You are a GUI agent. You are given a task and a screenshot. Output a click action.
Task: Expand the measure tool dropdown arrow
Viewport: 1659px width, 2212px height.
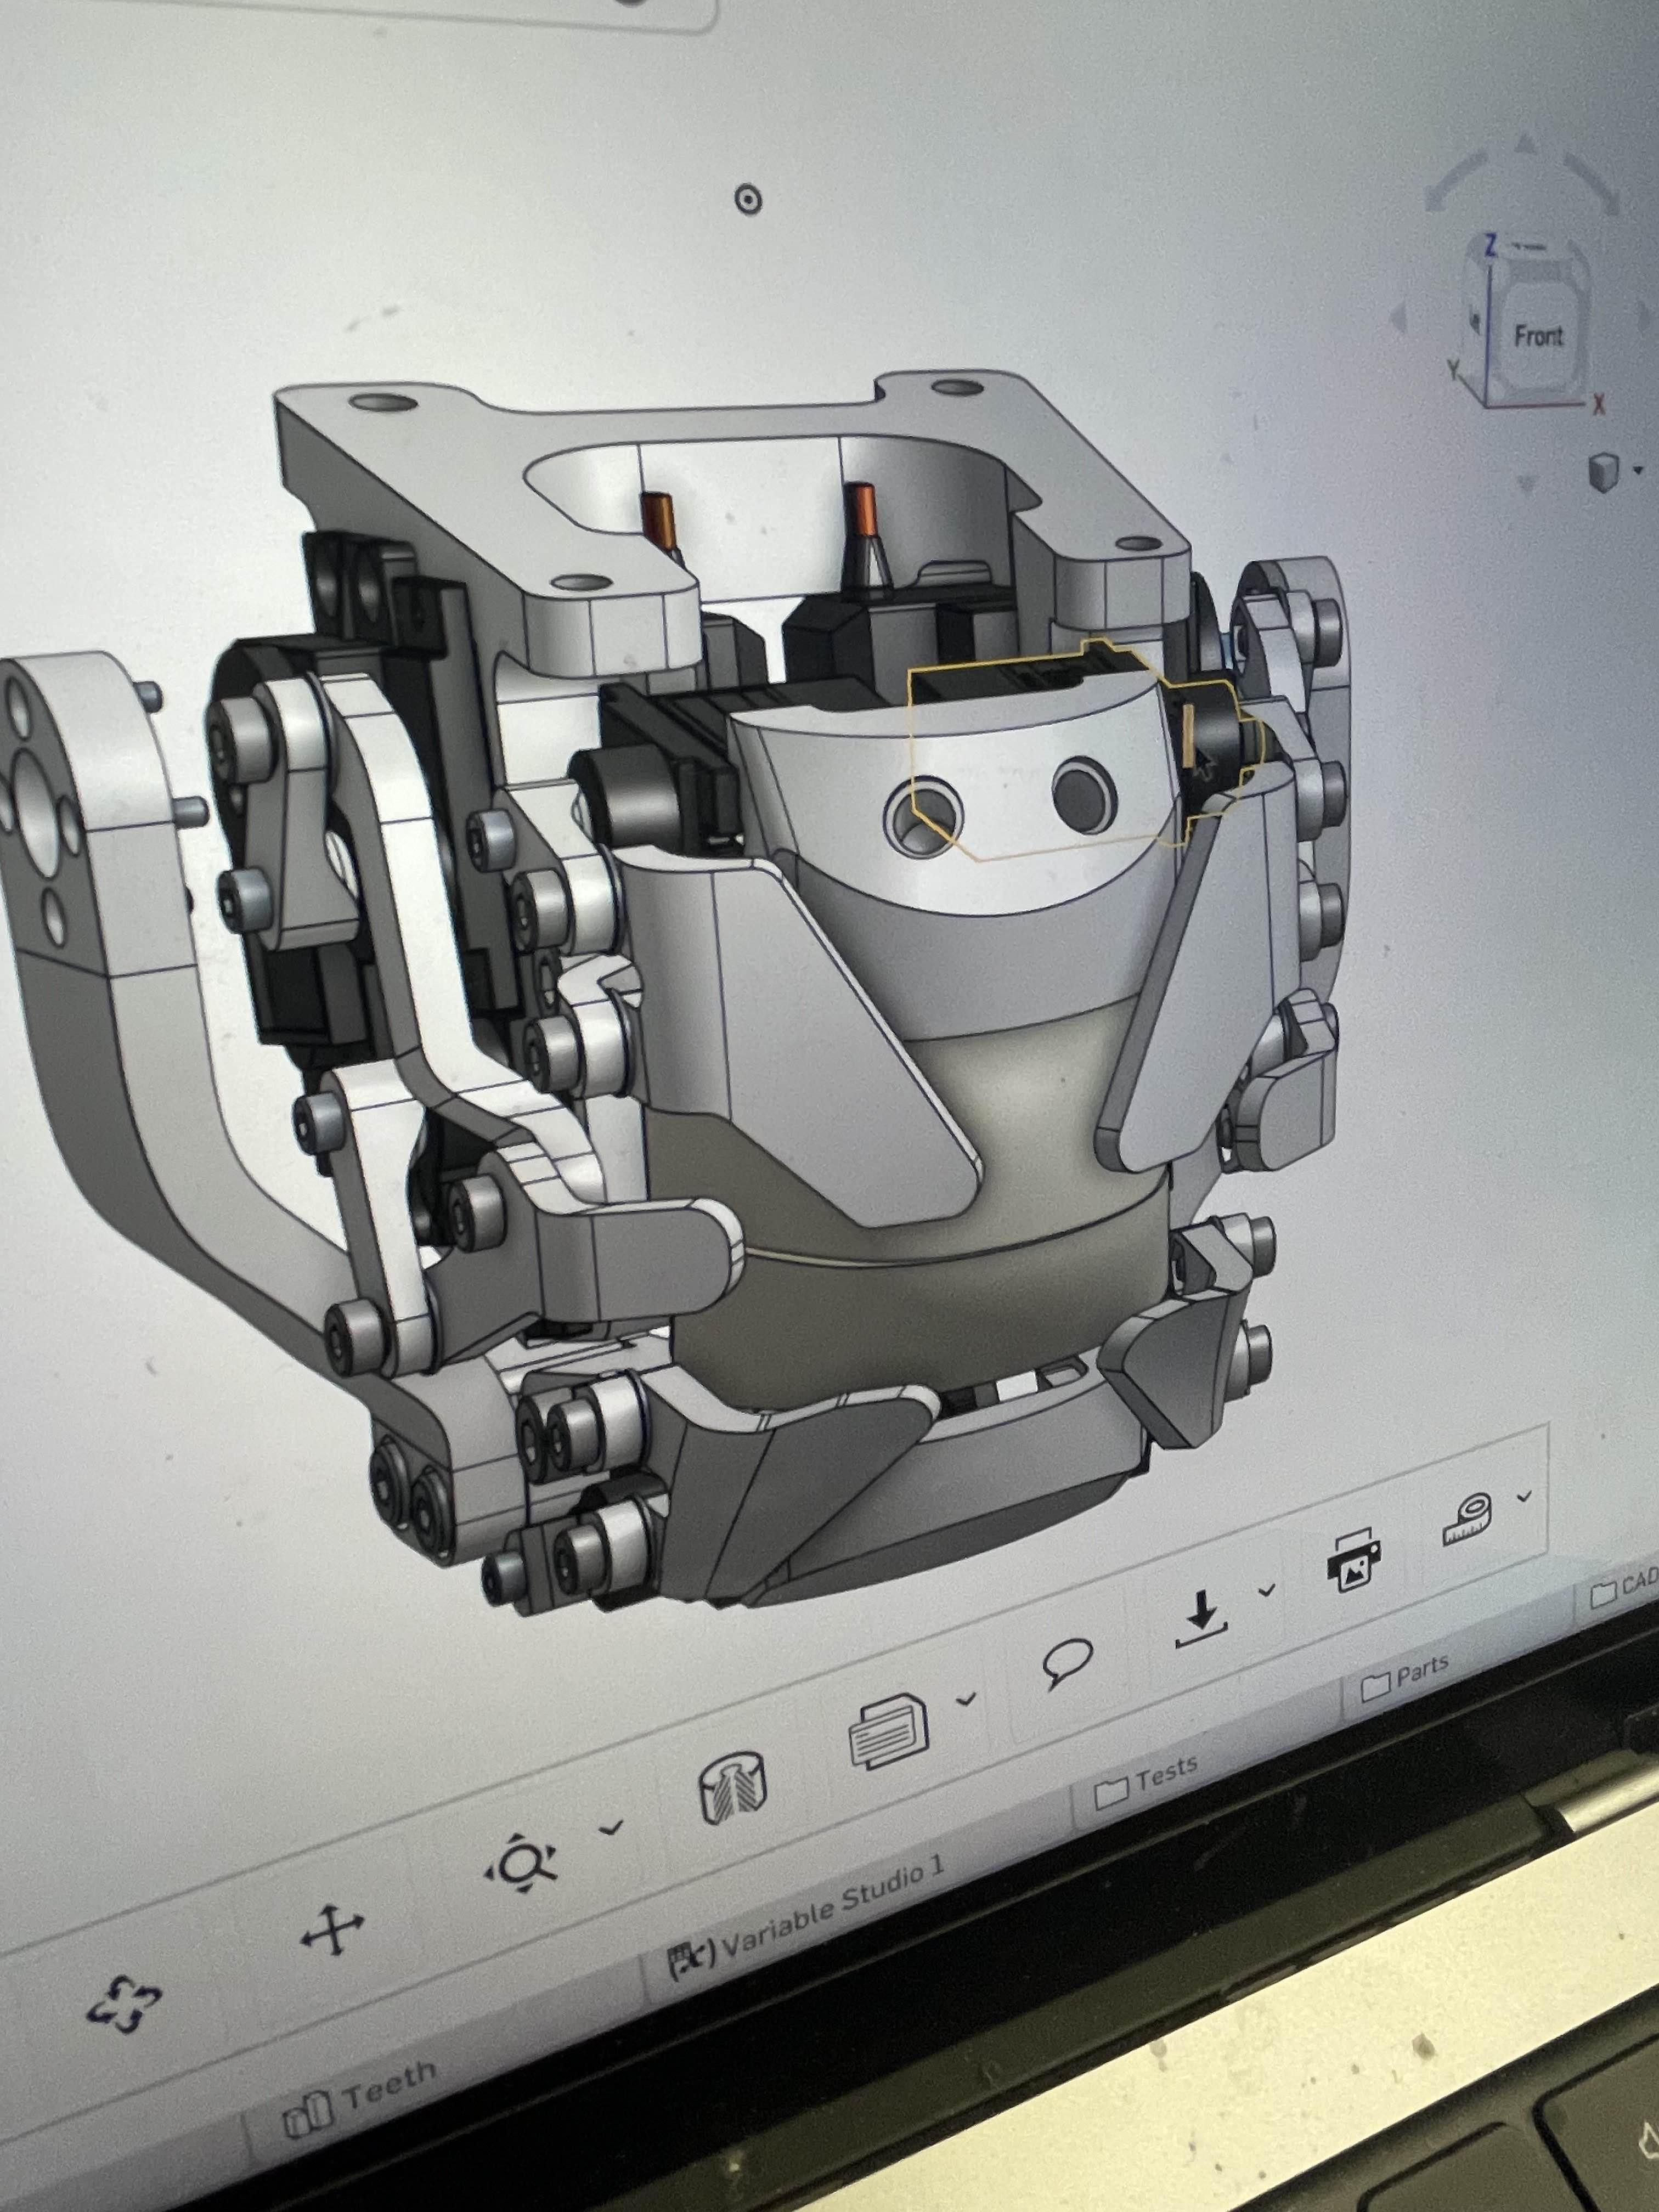click(1524, 1496)
